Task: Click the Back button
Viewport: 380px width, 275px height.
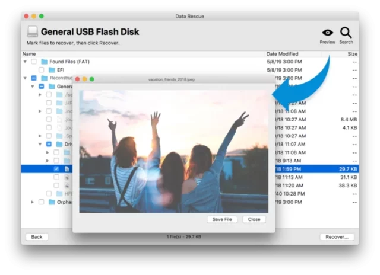Action: 37,237
